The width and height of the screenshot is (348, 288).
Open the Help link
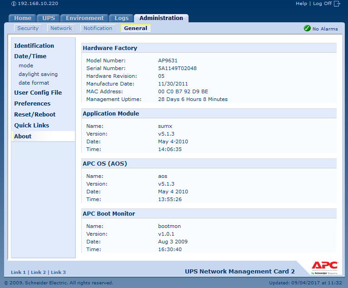[x=301, y=4]
